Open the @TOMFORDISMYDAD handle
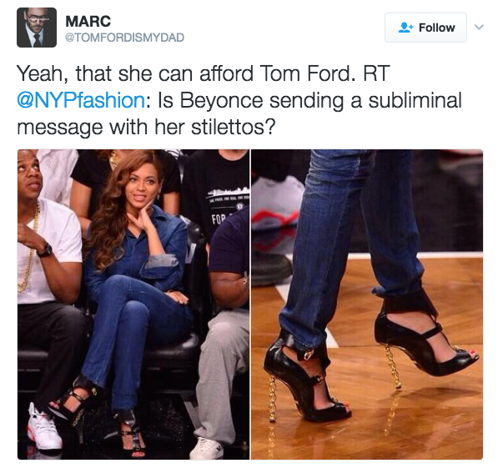 pos(124,38)
